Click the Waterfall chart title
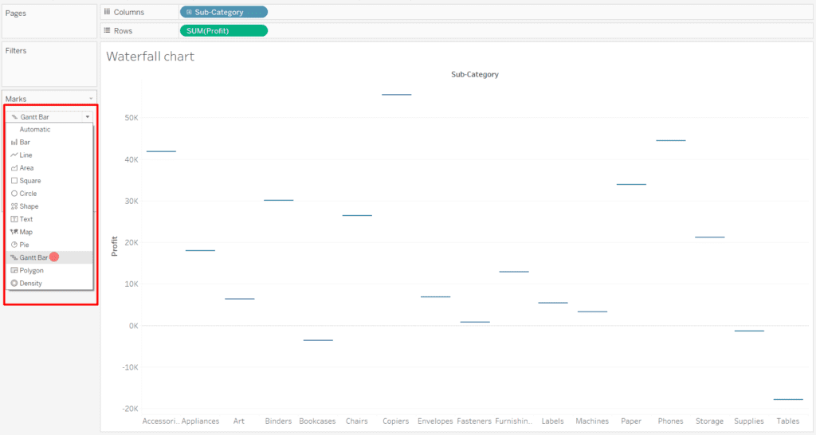The width and height of the screenshot is (816, 435). [151, 57]
